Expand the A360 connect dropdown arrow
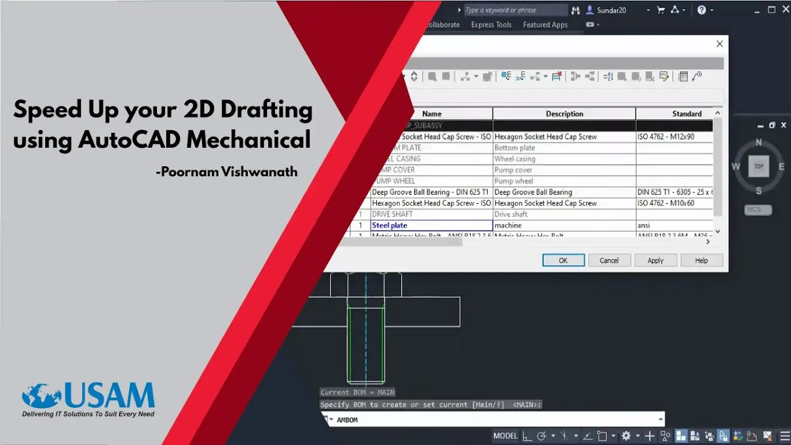The width and height of the screenshot is (791, 445). point(684,10)
